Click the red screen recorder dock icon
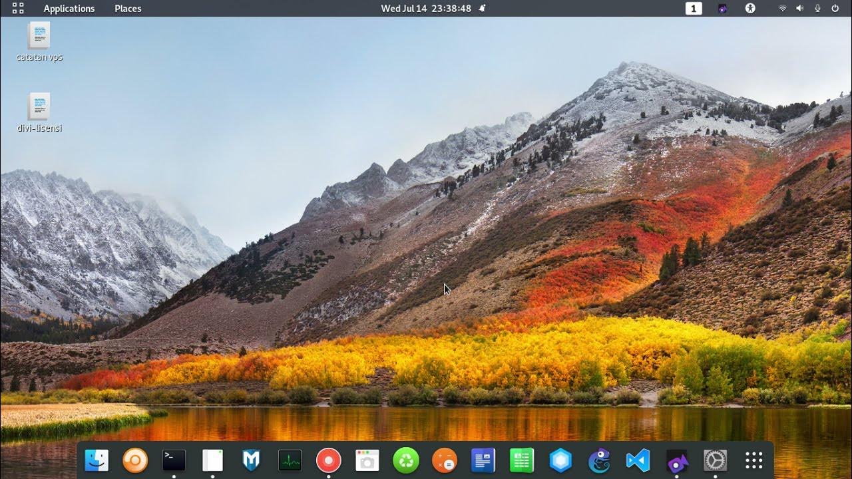 328,460
